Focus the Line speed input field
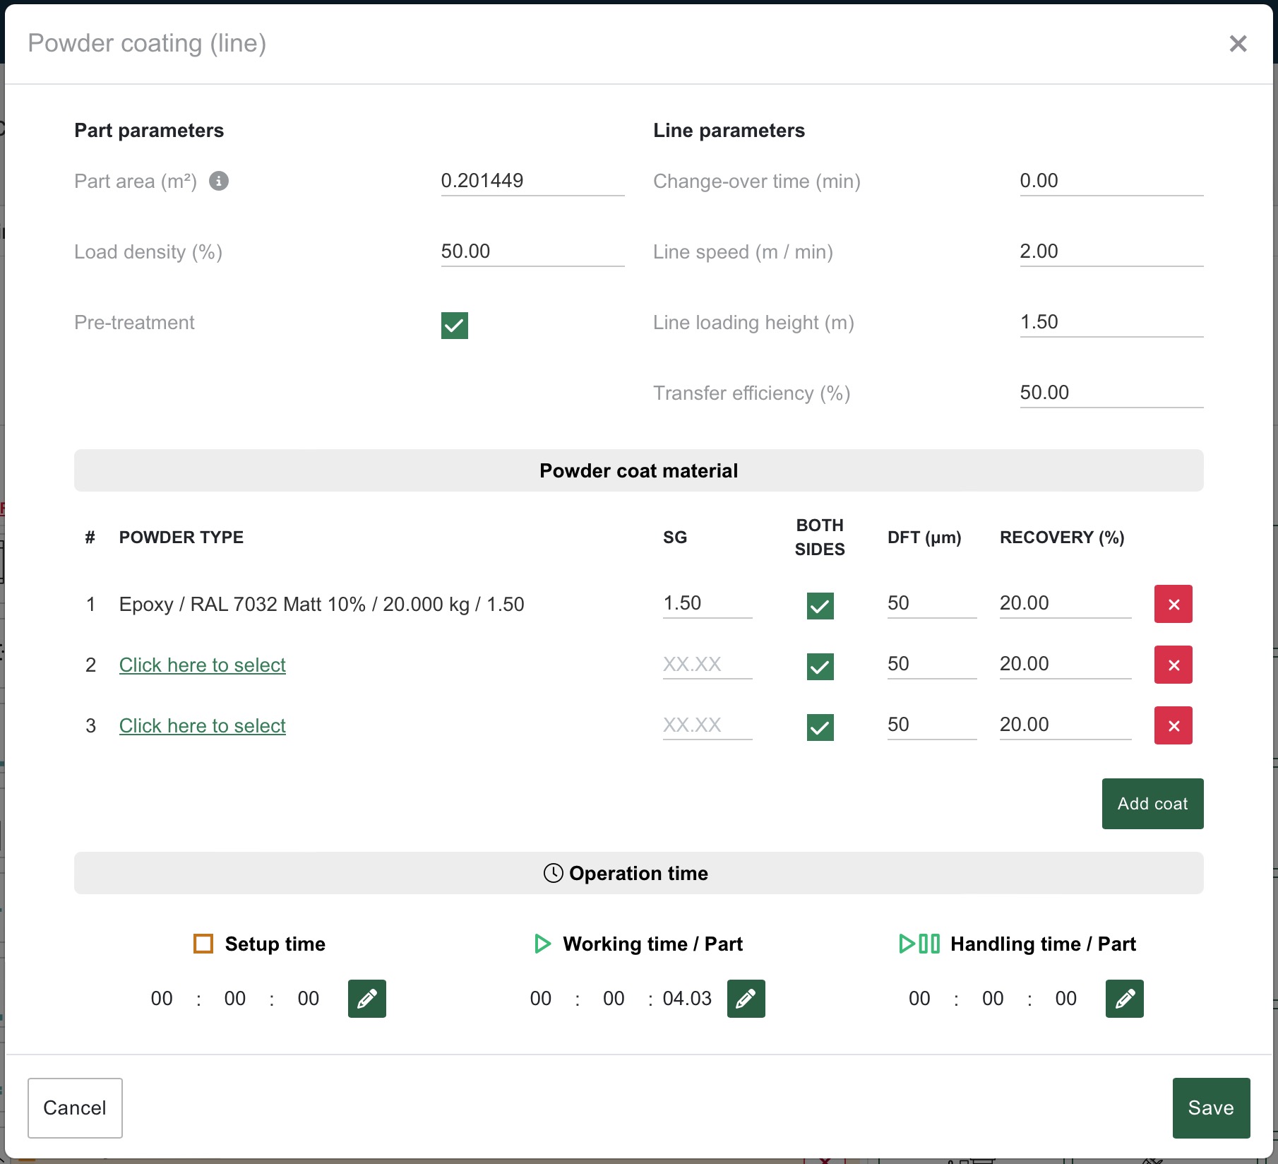The image size is (1278, 1164). pos(1111,251)
